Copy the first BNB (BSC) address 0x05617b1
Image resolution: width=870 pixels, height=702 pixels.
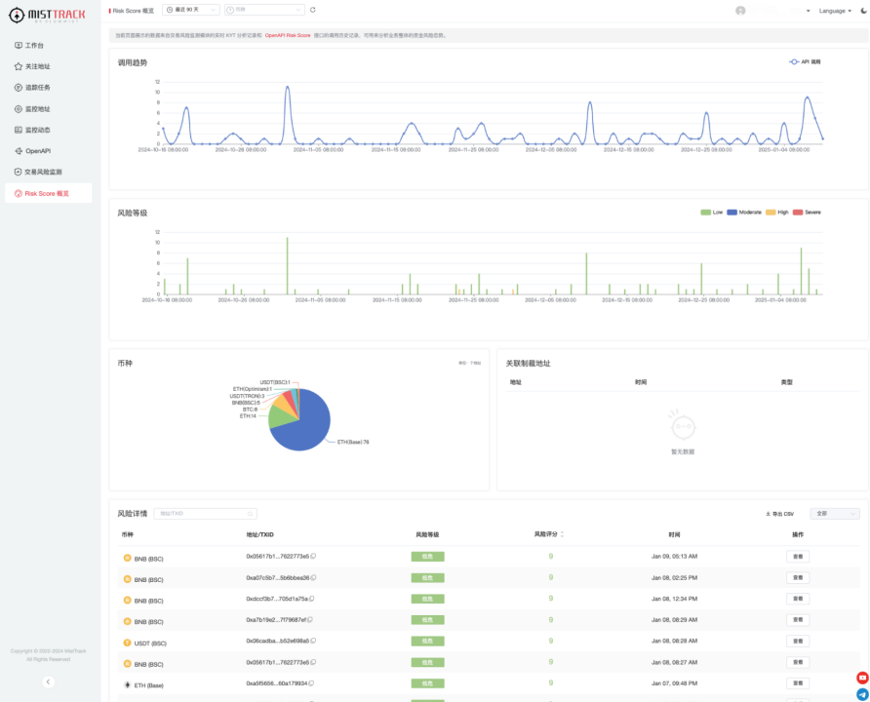313,556
